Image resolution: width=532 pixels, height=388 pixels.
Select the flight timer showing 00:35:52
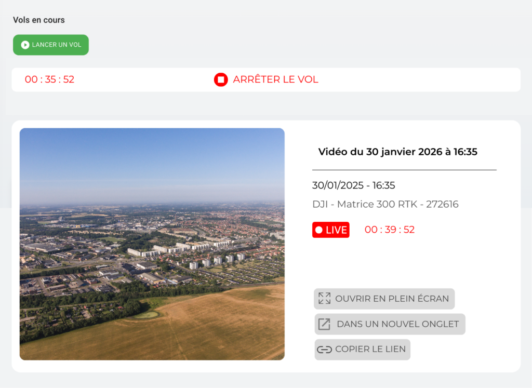[49, 79]
